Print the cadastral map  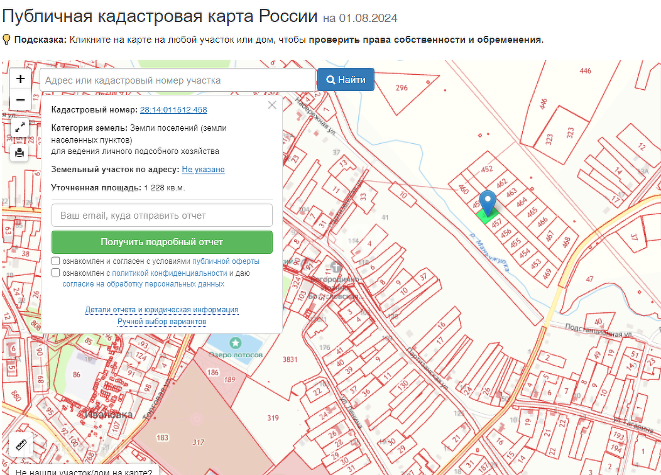[19, 153]
